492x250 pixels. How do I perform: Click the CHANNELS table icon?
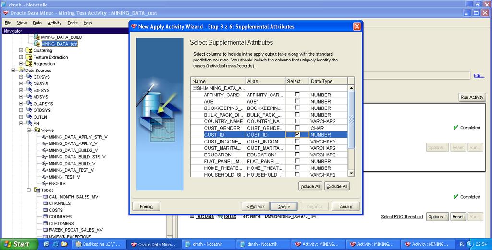point(45,203)
